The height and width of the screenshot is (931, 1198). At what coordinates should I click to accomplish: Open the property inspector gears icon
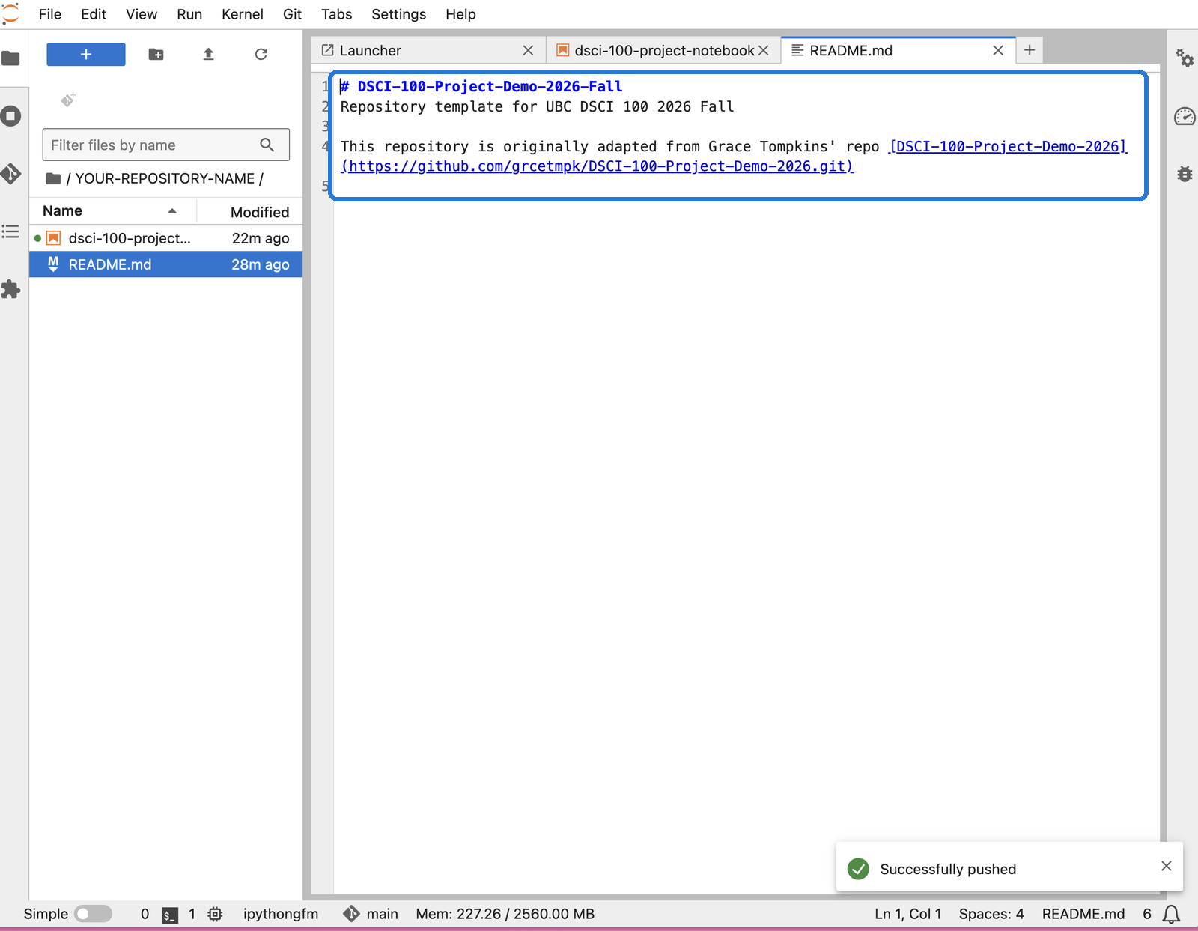tap(1185, 58)
